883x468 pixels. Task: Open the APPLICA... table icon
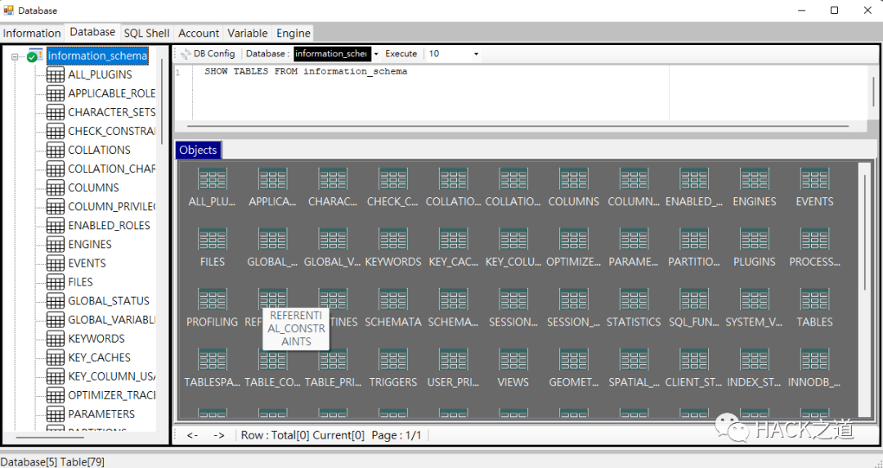coord(272,179)
